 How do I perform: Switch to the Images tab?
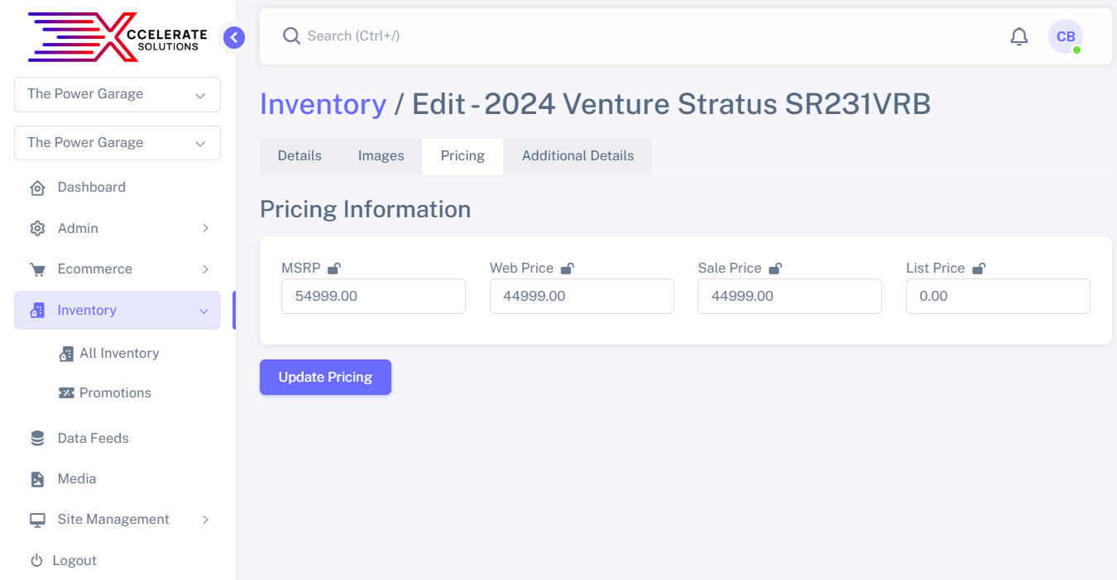click(381, 156)
